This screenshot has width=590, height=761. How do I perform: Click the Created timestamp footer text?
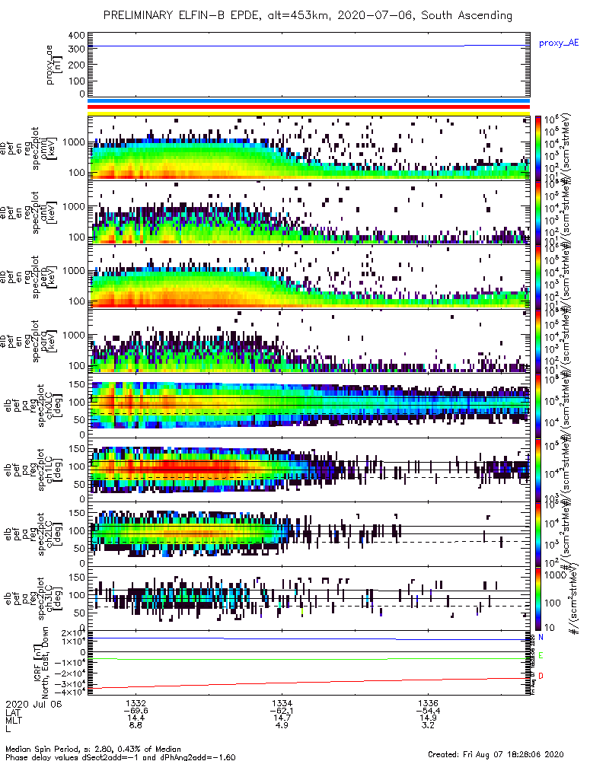click(496, 754)
